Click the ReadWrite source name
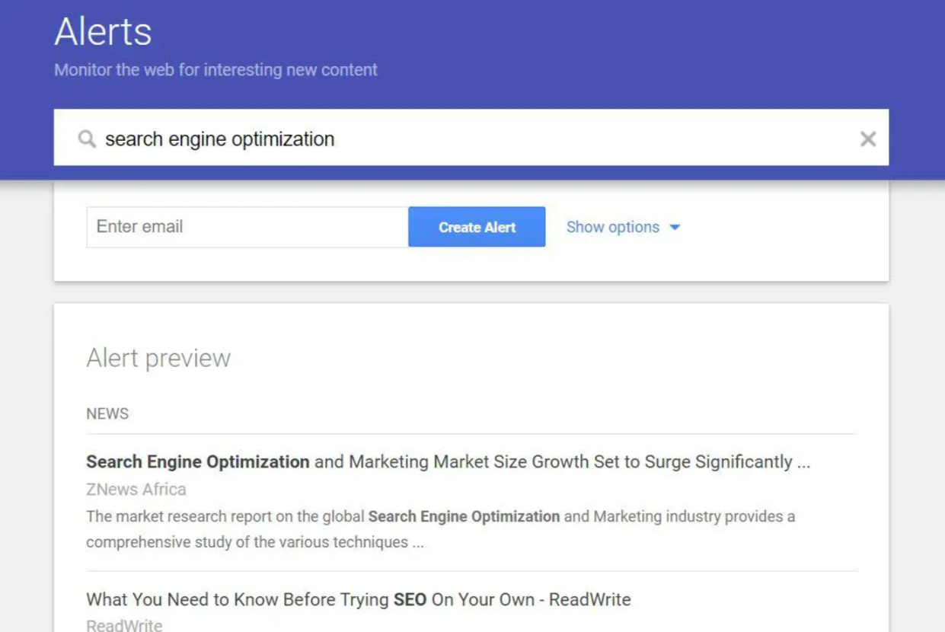The image size is (945, 632). 124,624
